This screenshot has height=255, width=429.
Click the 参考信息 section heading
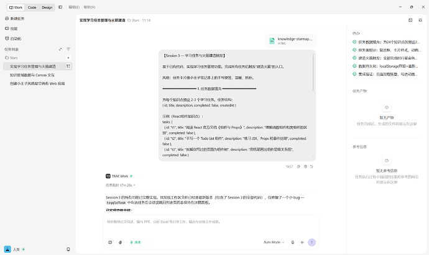(x=359, y=146)
